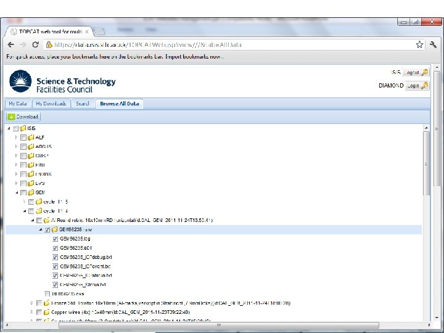Click the ARGUS folder icon
This screenshot has width=444, height=333.
coord(31,147)
